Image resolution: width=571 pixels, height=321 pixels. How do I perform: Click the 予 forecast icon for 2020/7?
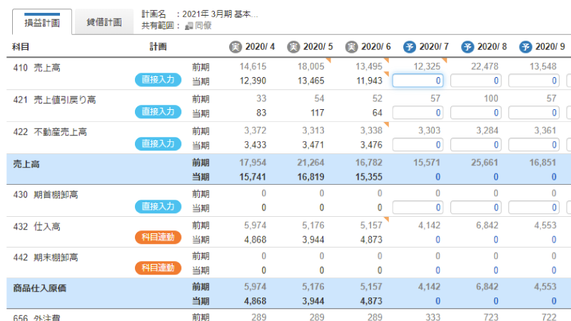tap(409, 46)
